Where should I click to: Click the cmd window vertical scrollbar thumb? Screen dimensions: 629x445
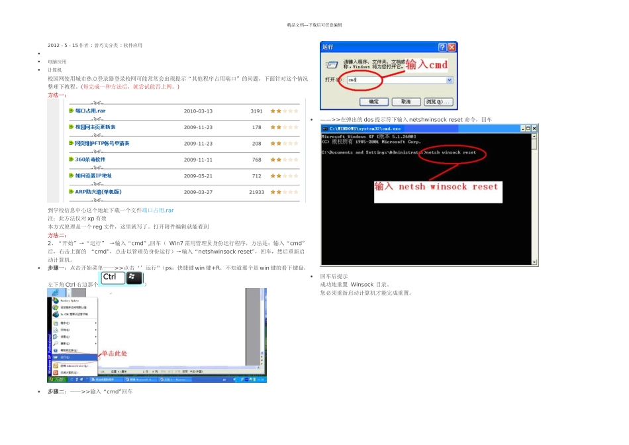(x=534, y=144)
